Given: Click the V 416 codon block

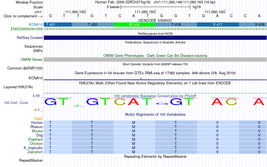Looking at the screenshot, I should (253, 24).
